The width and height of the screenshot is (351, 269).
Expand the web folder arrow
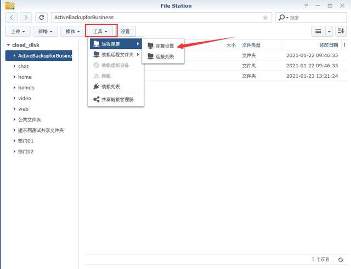[x=14, y=109]
